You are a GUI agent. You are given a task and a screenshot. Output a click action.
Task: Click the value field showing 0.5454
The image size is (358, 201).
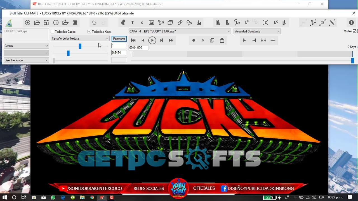119,52
